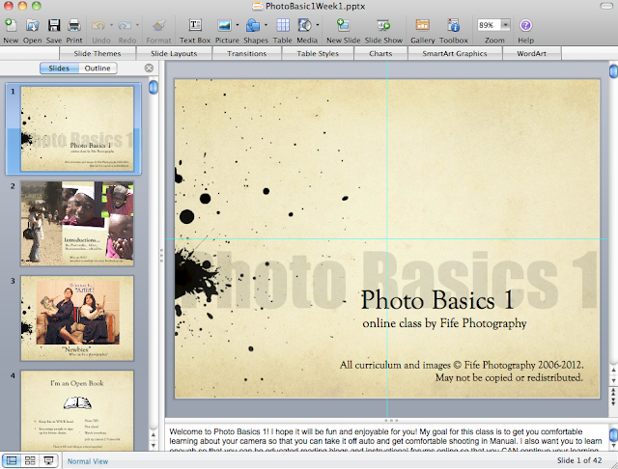Open the Gallery
Viewport: 618px width, 469px height.
pos(422,25)
